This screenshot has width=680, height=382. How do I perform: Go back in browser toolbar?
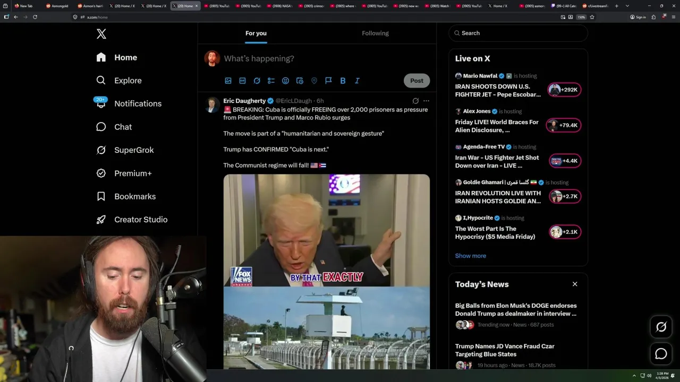(16, 17)
